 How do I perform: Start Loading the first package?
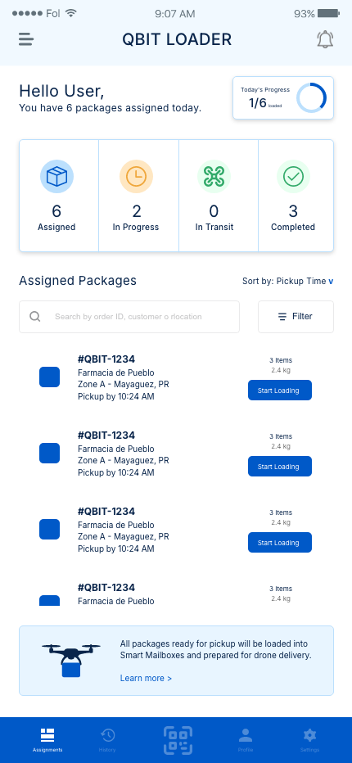pos(279,391)
